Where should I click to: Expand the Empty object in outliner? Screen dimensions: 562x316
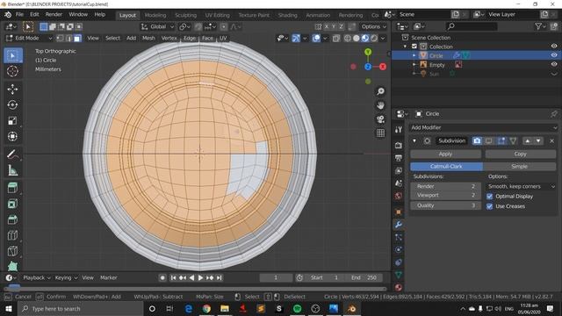[x=414, y=64]
